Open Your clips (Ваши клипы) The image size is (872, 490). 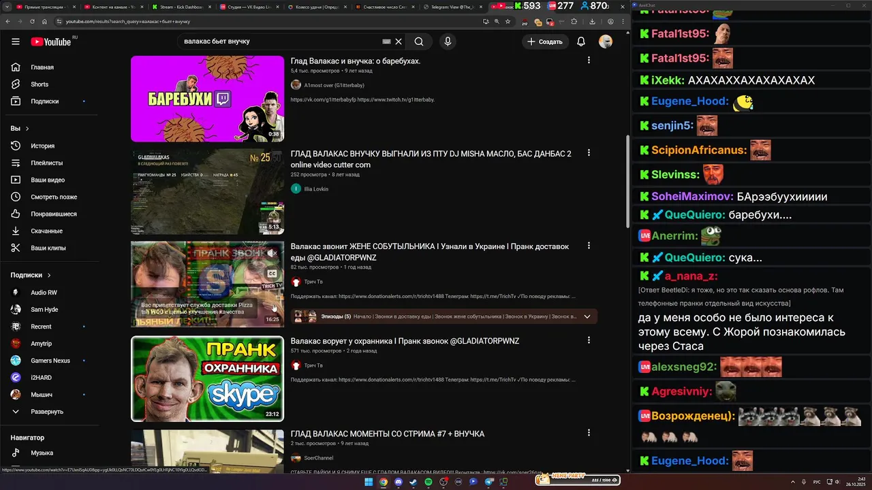(x=49, y=248)
